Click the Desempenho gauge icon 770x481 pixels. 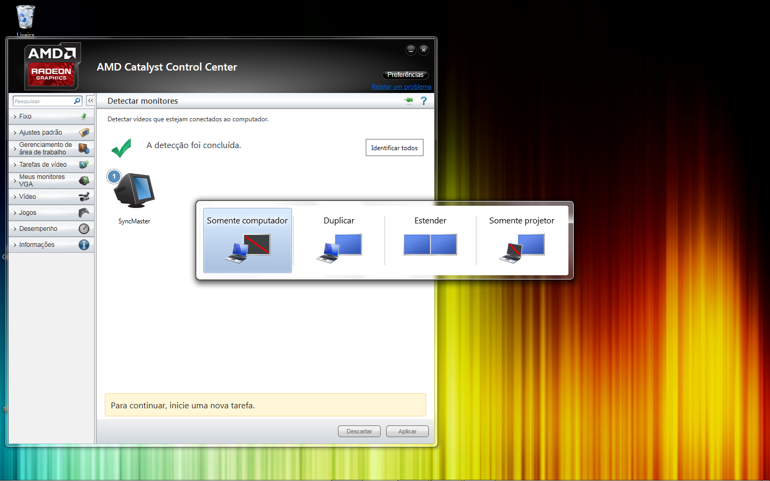coord(84,229)
